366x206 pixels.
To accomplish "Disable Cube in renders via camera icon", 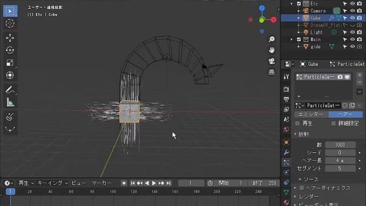I will tap(360, 18).
